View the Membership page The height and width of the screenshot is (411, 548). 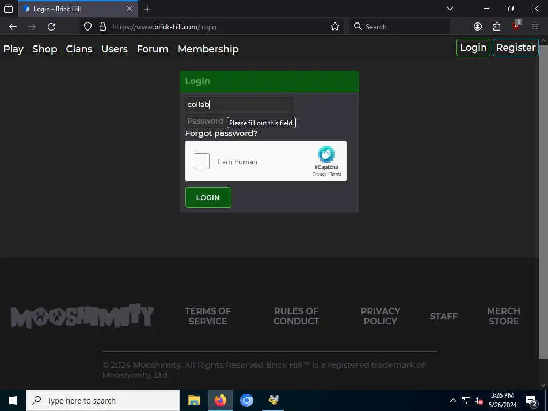pos(208,49)
